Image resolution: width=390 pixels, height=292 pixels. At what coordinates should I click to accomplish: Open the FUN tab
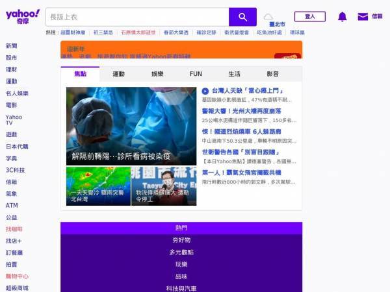point(196,74)
